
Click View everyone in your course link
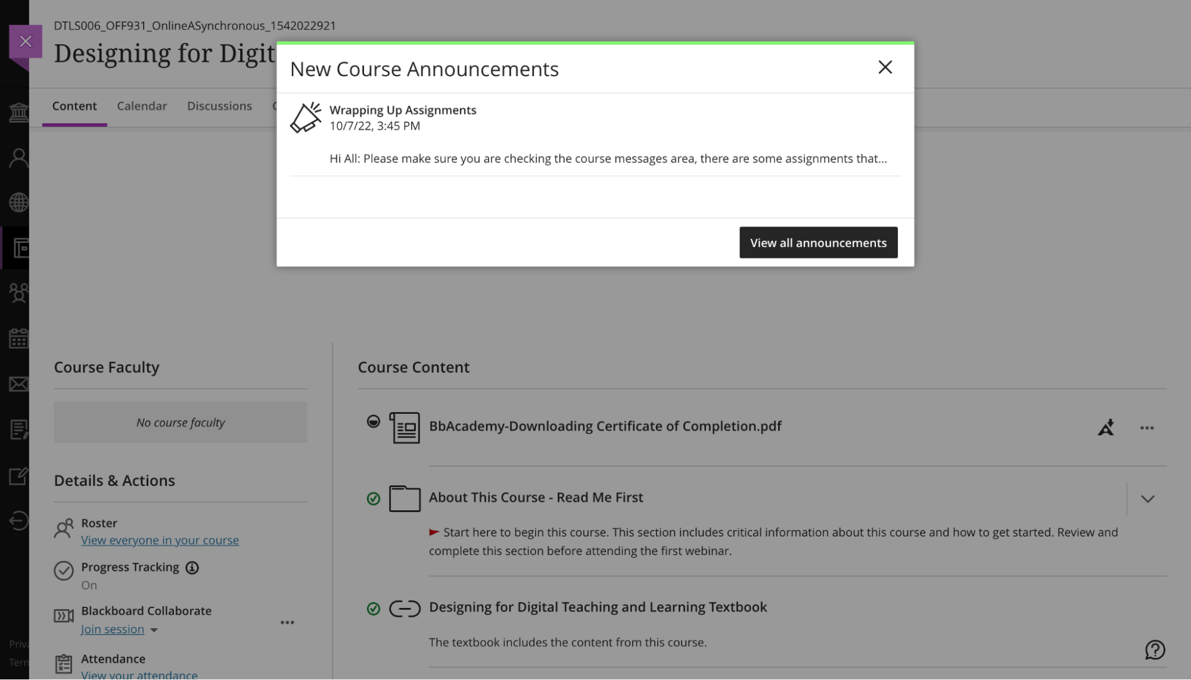point(160,540)
